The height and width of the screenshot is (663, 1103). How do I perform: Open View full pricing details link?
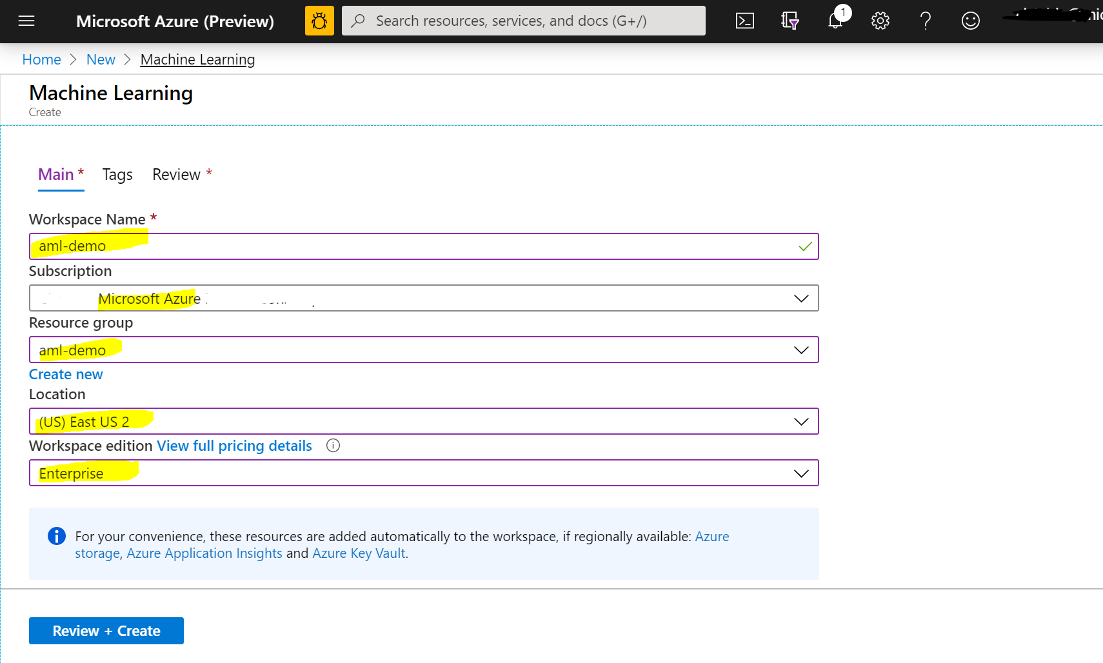(234, 446)
